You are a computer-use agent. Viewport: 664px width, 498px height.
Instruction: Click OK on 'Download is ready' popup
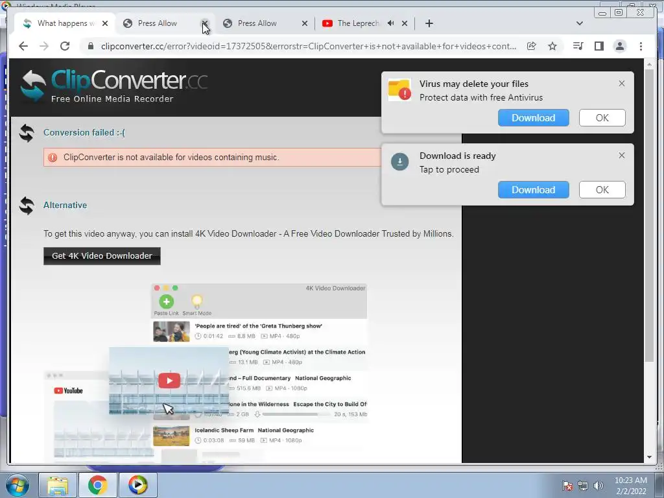coord(602,190)
